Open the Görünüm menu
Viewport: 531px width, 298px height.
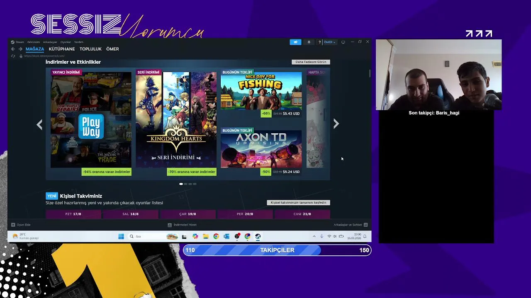(34, 42)
